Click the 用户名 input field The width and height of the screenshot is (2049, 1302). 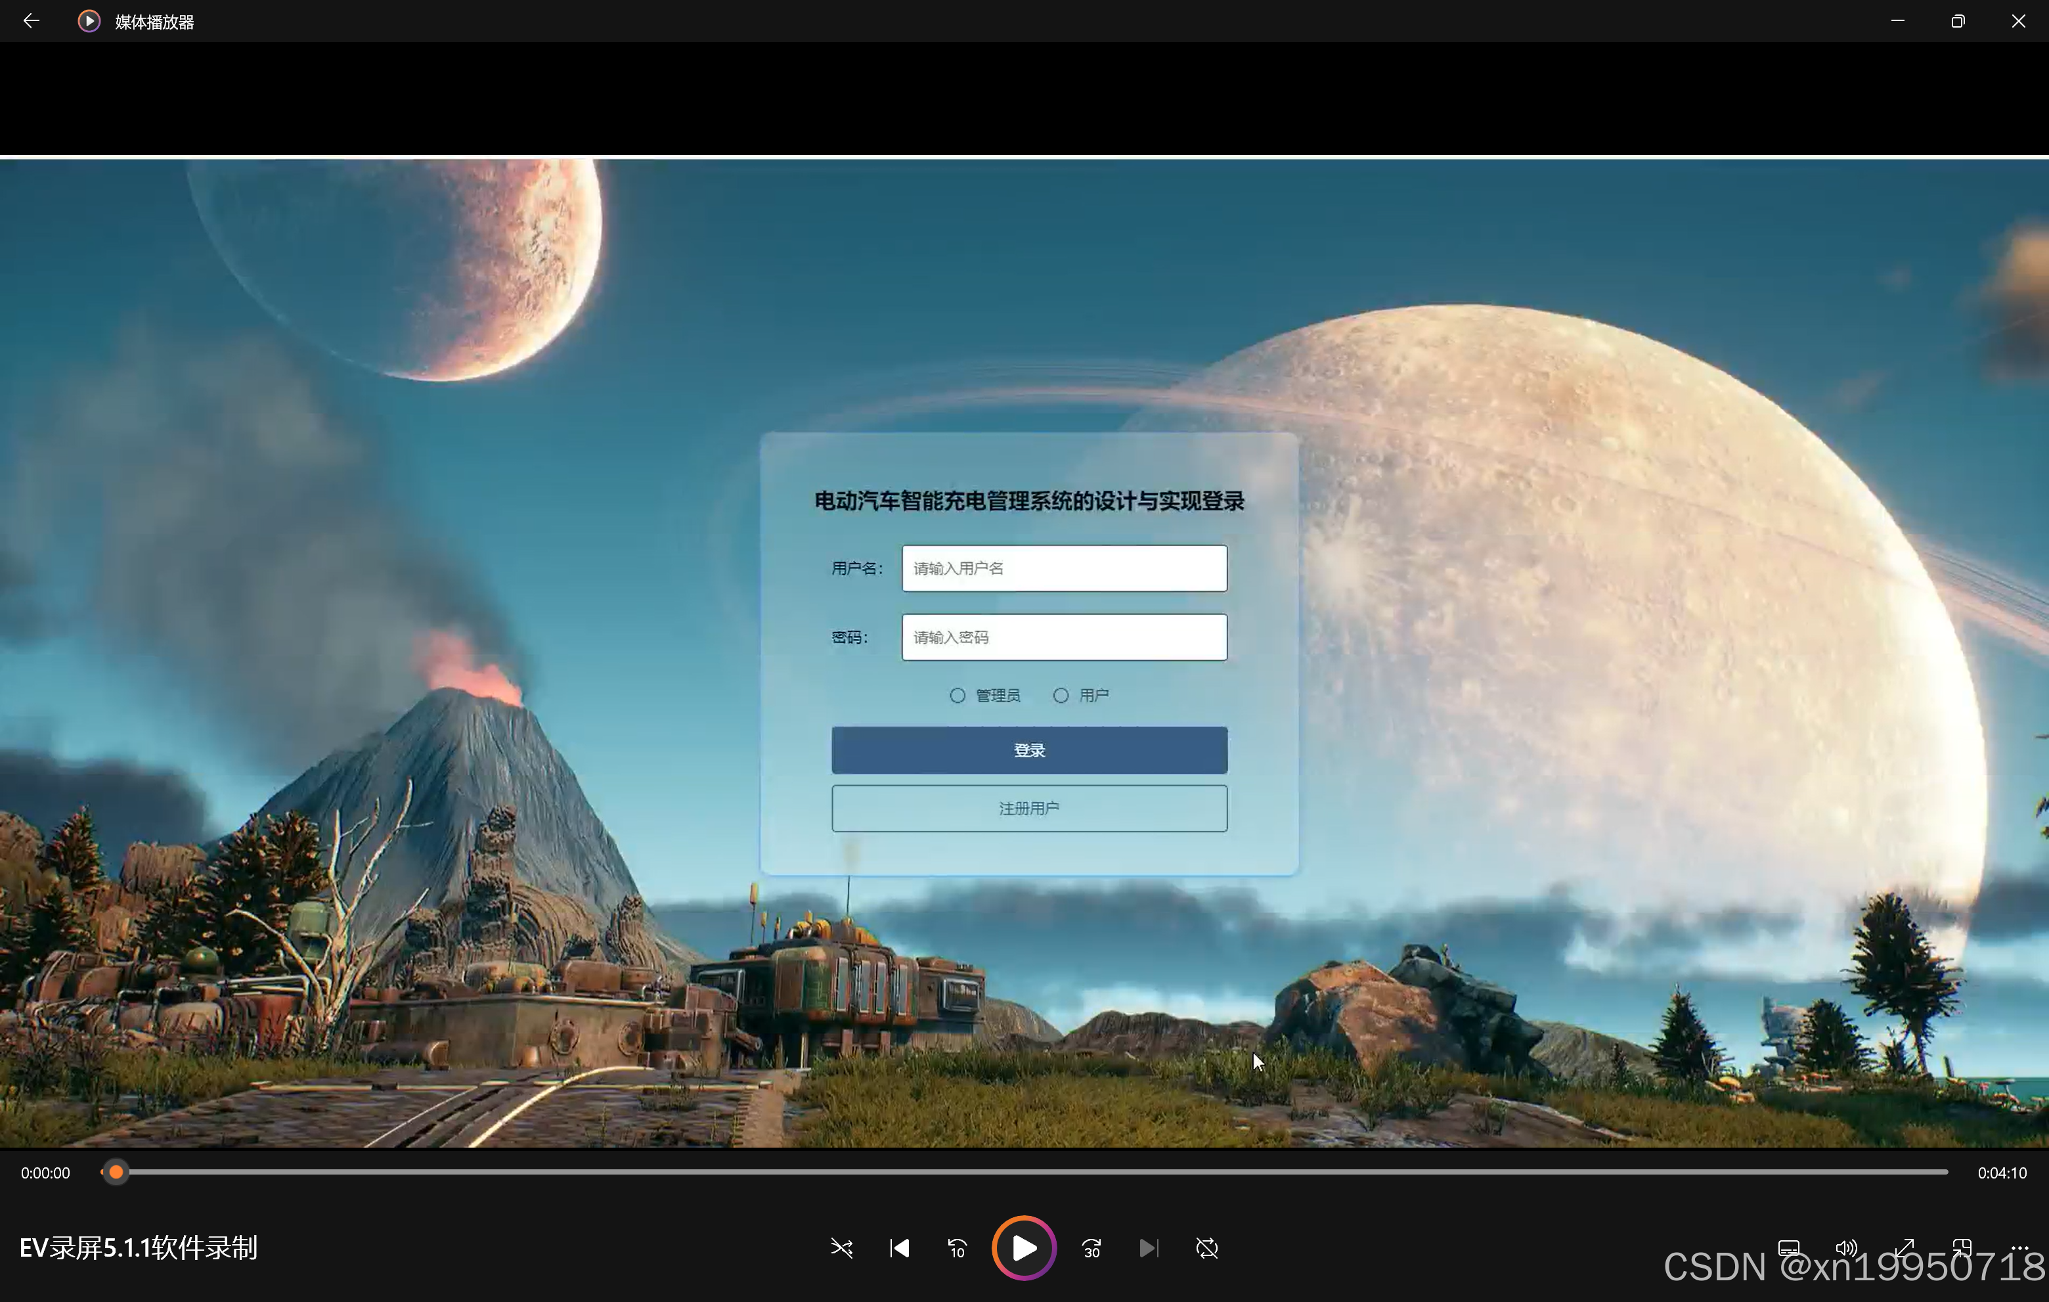(x=1065, y=568)
